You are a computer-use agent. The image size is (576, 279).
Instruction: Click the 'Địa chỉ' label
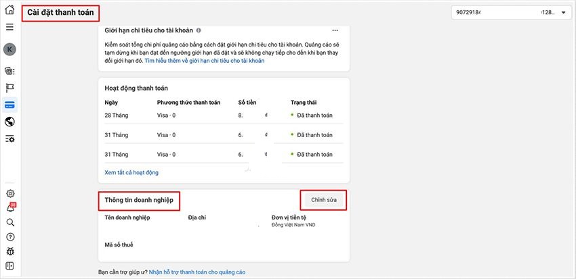(197, 218)
